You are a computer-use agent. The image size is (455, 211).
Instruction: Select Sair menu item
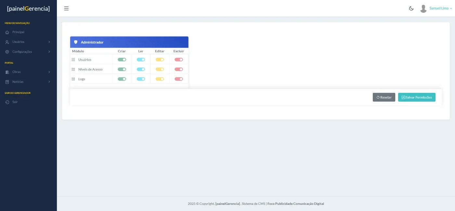(28, 102)
